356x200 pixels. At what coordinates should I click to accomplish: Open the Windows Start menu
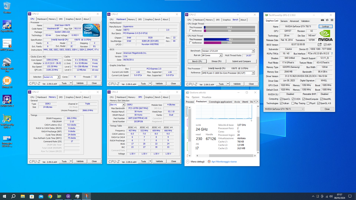[x=4, y=196]
